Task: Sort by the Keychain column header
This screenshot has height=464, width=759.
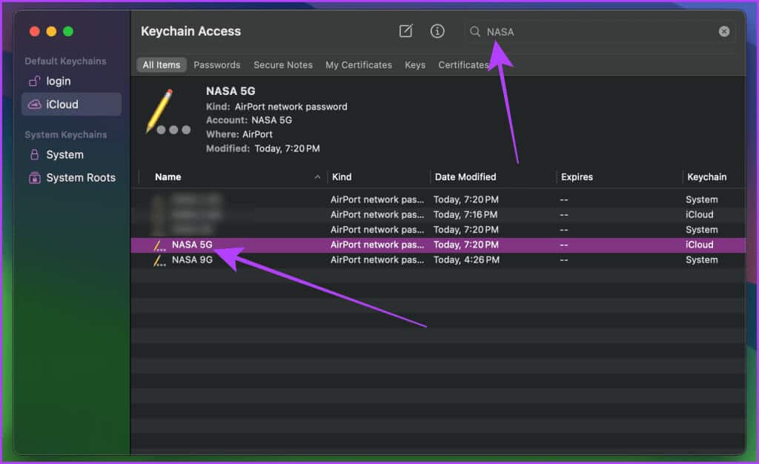Action: (706, 177)
